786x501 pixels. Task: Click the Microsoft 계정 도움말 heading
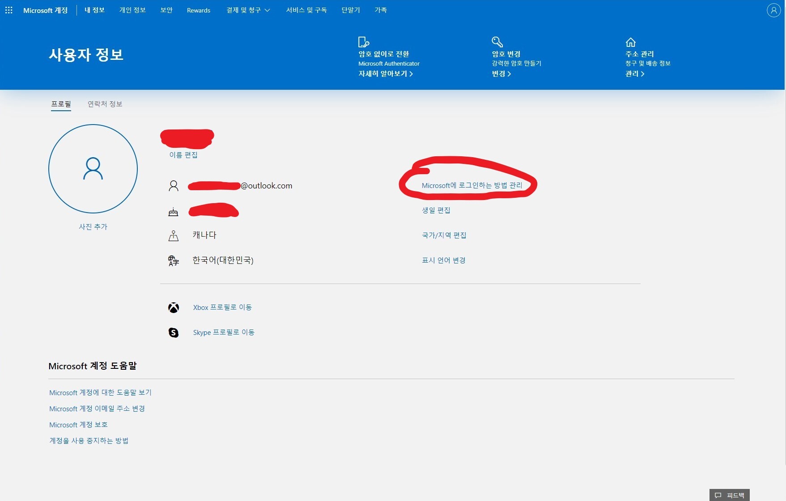pos(93,366)
